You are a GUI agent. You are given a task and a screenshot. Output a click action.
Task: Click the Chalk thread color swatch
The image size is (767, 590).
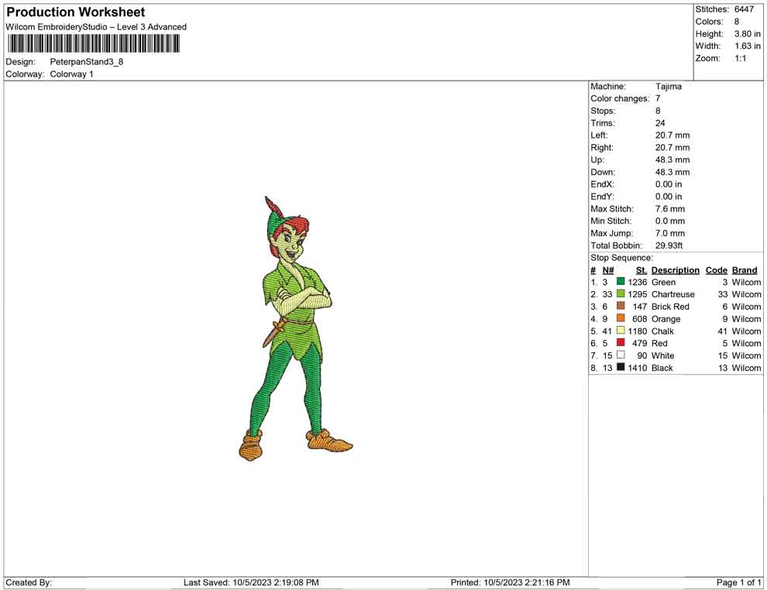(x=621, y=331)
